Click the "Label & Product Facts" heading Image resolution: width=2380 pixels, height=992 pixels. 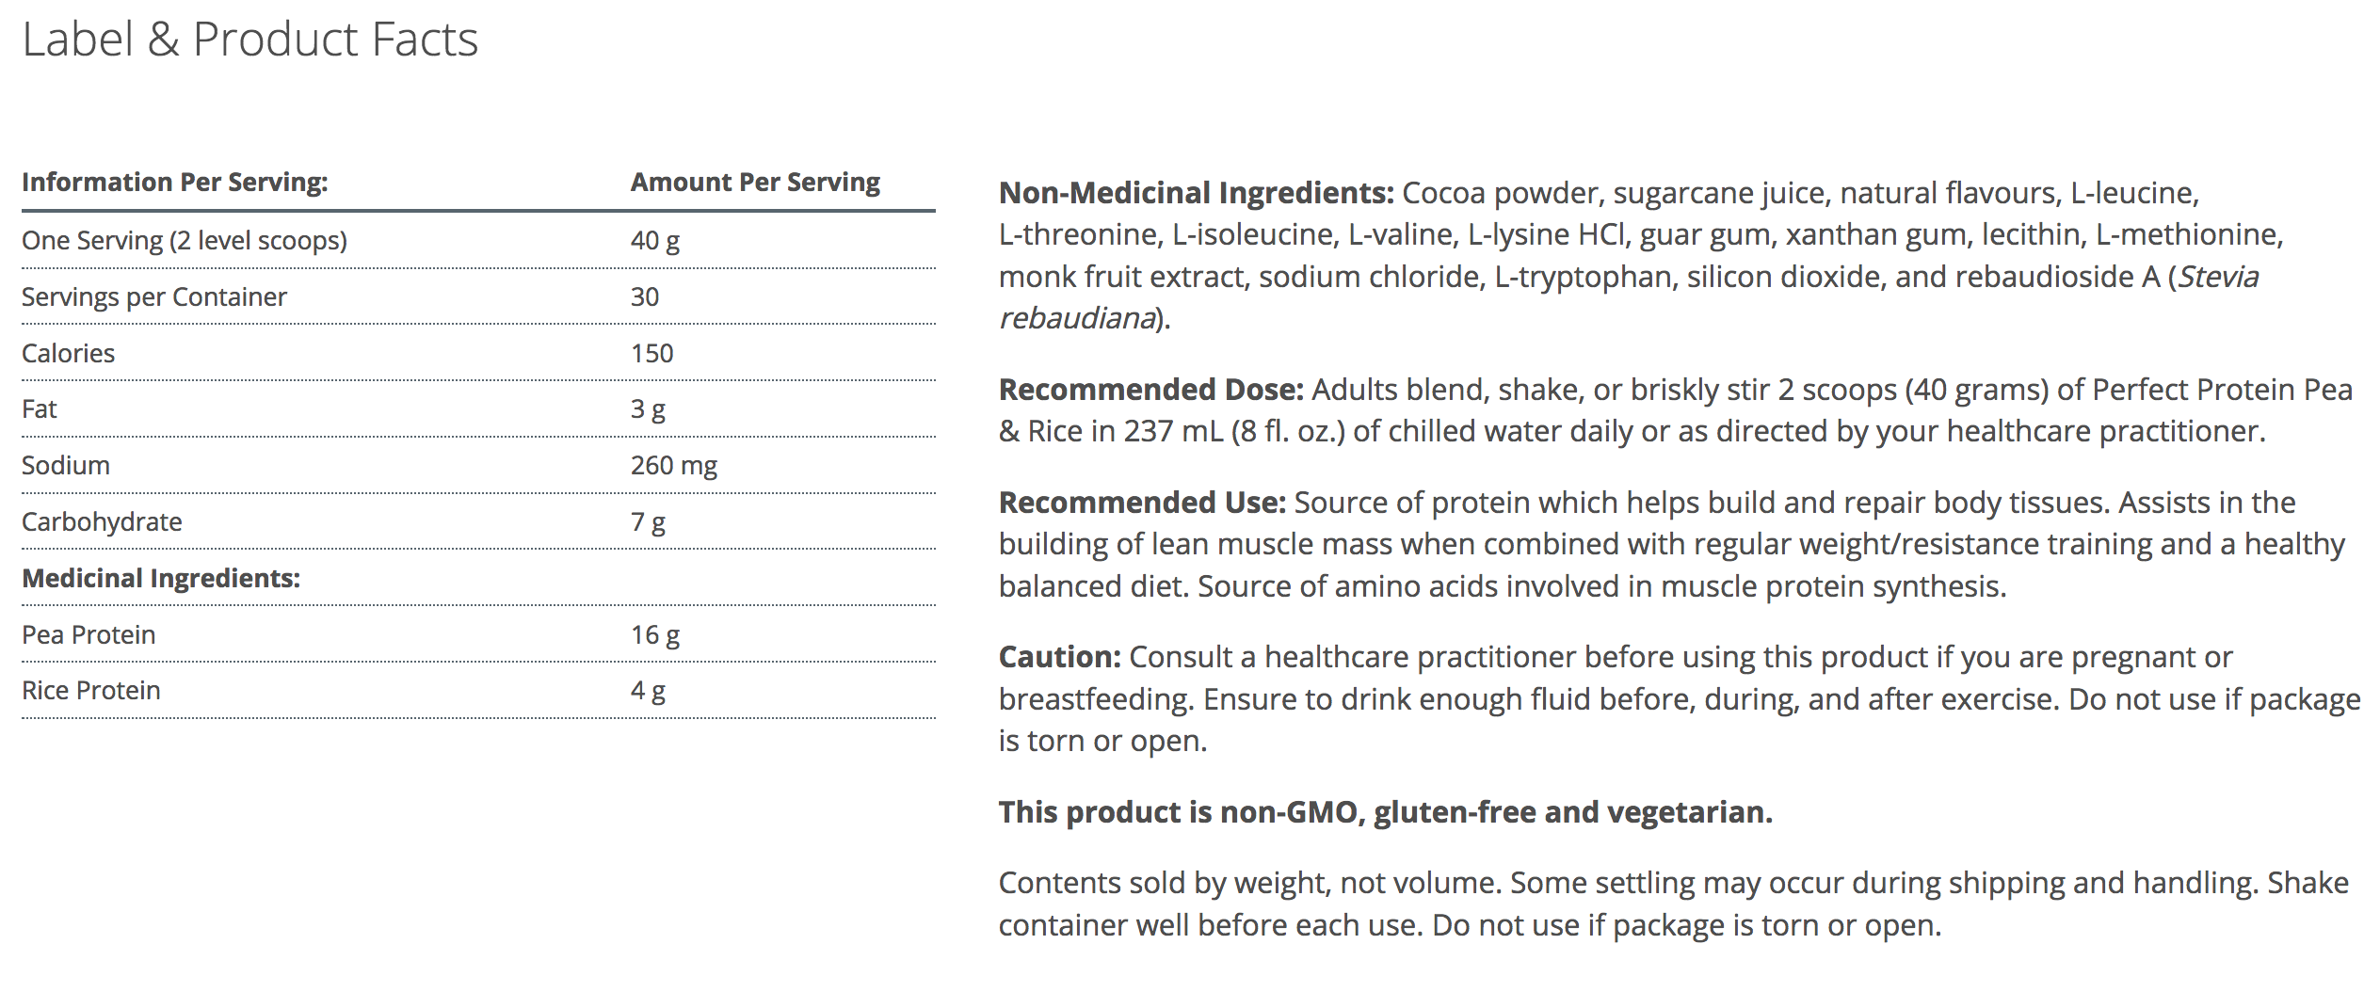coord(249,40)
